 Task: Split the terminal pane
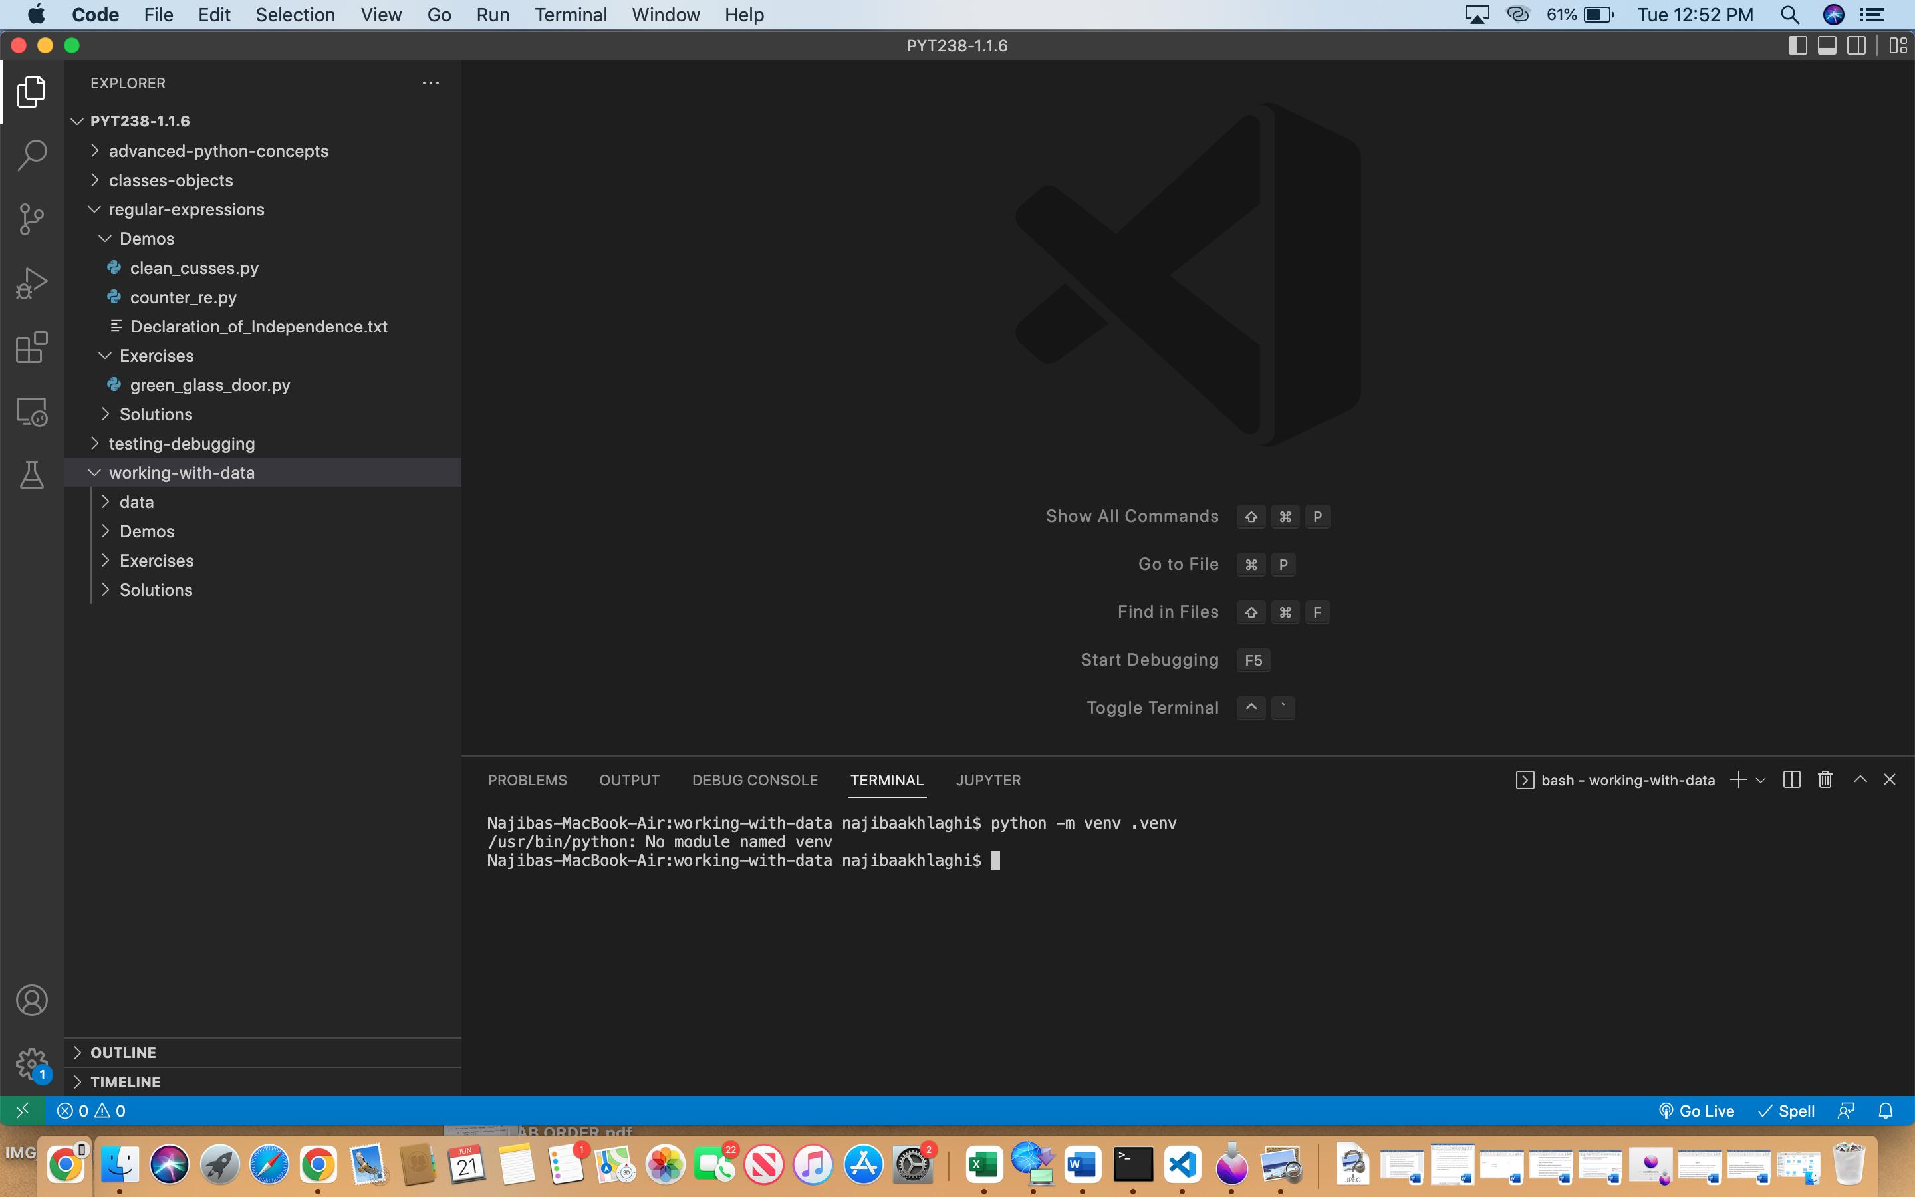(x=1791, y=780)
